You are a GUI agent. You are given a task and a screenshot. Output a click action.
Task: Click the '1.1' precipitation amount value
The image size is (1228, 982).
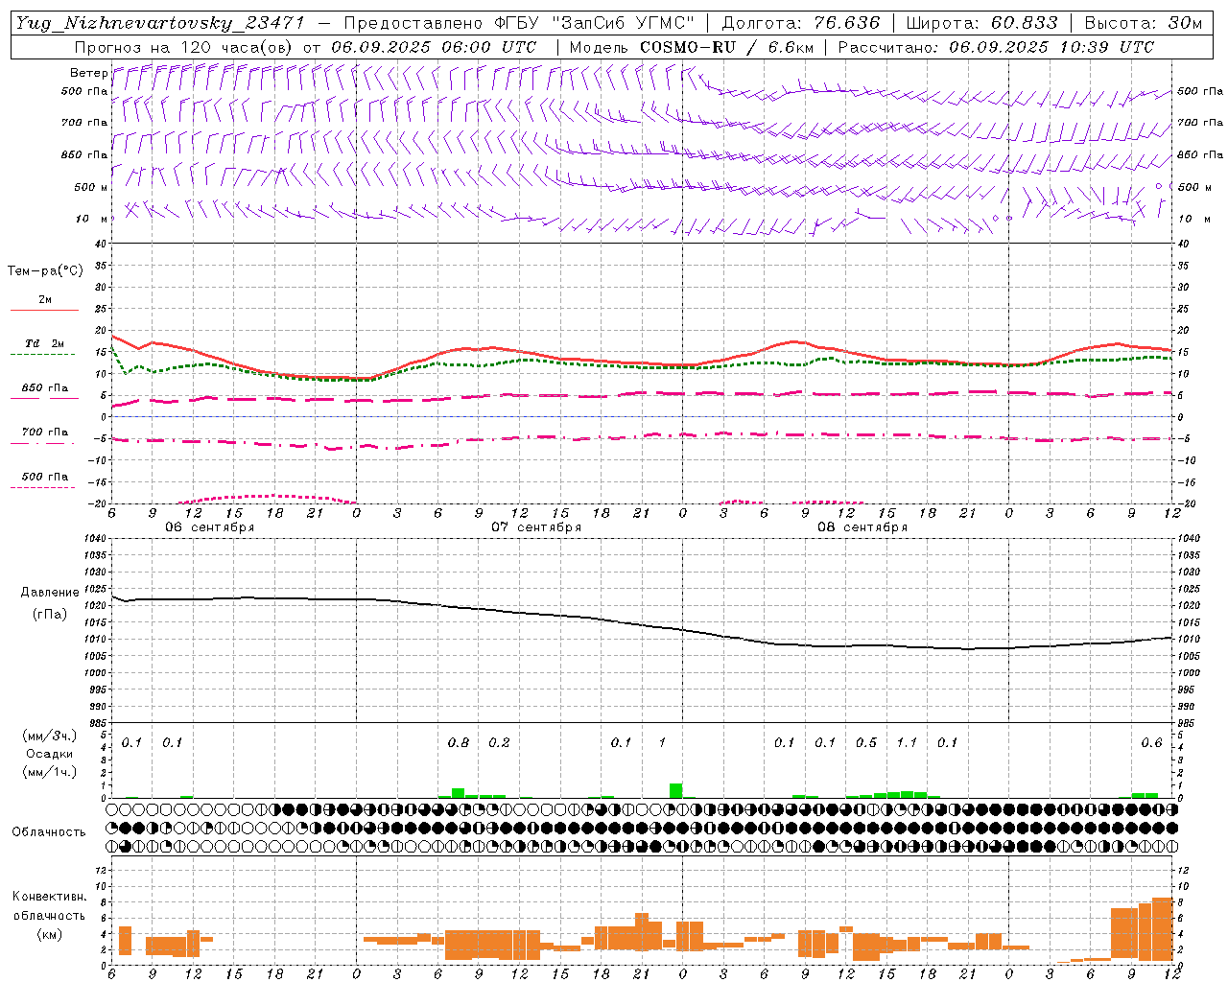point(907,743)
